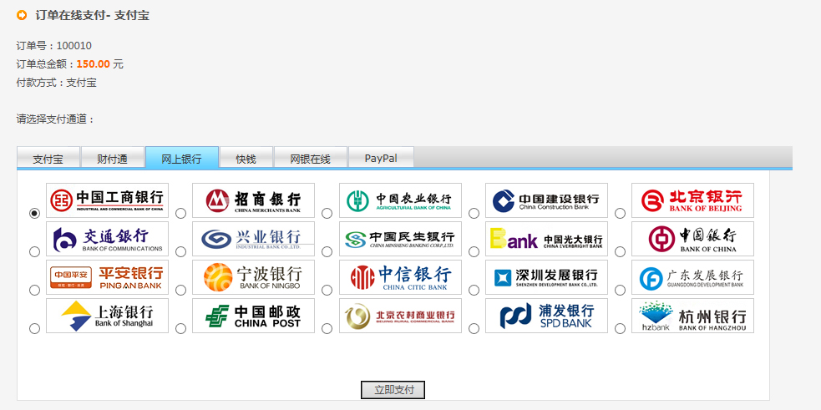The height and width of the screenshot is (410, 821).
Task: Select the ICBC radio button
Action: pyautogui.click(x=34, y=214)
